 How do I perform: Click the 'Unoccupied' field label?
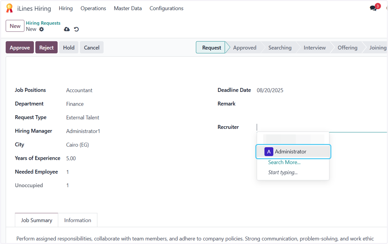click(29, 185)
